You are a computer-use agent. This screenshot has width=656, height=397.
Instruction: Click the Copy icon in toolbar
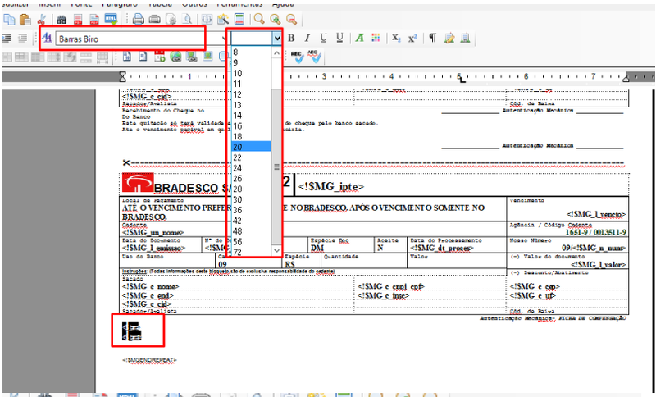pyautogui.click(x=9, y=19)
